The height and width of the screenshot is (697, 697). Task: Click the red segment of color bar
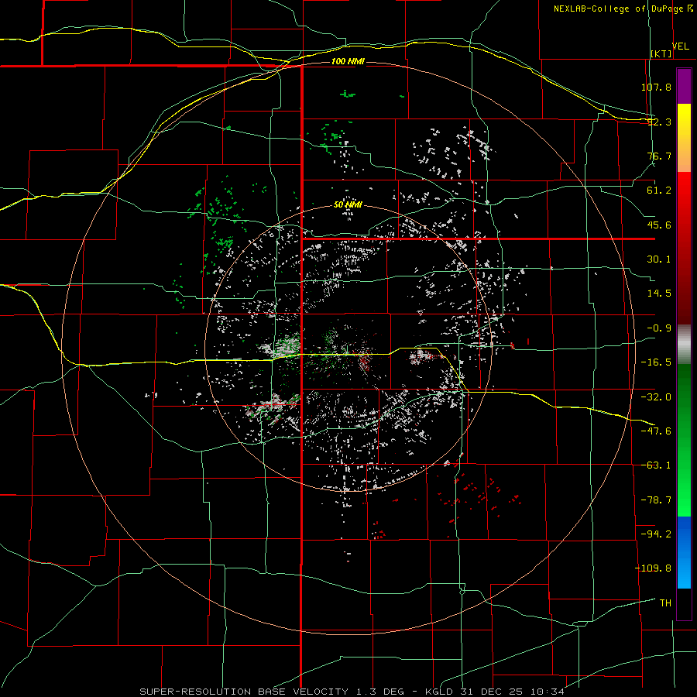coord(684,247)
